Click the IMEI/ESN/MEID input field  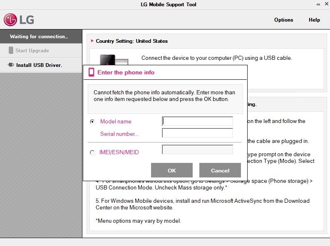click(x=197, y=149)
